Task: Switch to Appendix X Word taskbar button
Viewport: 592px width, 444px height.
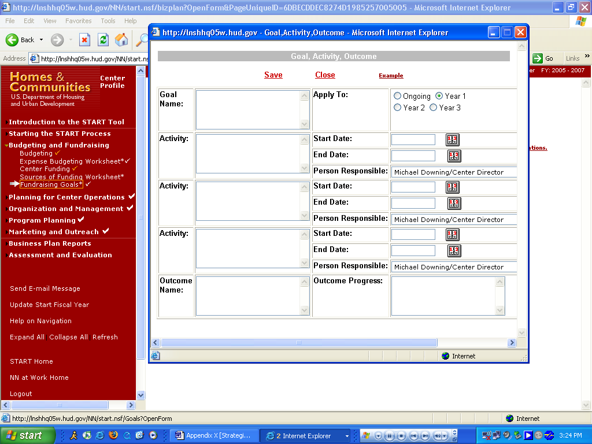Action: tap(215, 435)
